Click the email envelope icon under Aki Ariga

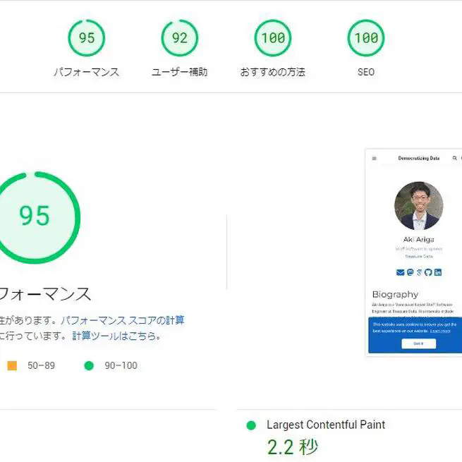point(400,272)
